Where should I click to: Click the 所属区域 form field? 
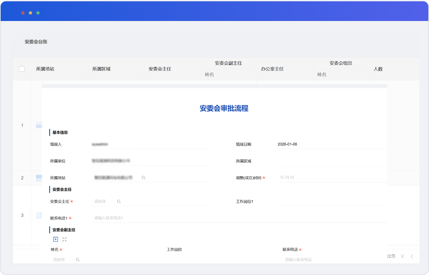332,161
